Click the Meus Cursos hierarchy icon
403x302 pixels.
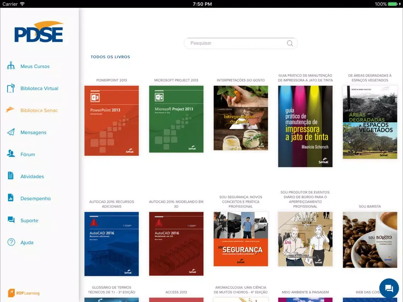(11, 66)
